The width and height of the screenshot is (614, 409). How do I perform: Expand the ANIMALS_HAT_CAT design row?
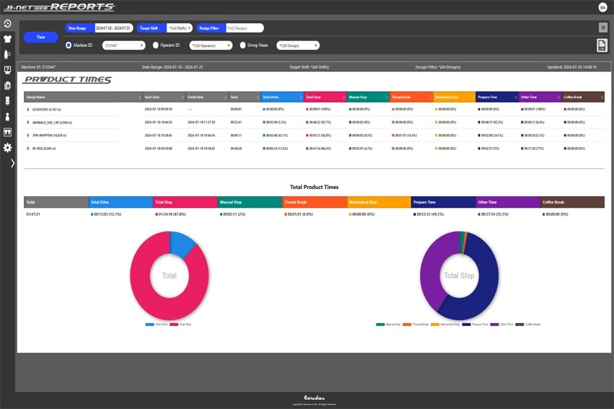pyautogui.click(x=28, y=123)
